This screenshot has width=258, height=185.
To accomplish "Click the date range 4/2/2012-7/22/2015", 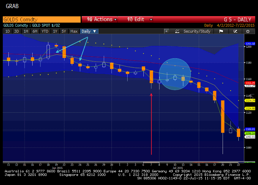I will click(236, 25).
